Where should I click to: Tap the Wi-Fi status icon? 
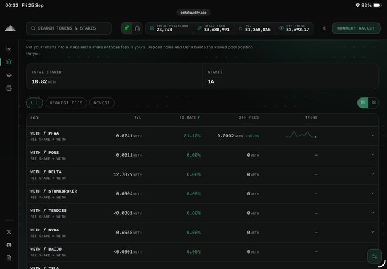pos(357,5)
